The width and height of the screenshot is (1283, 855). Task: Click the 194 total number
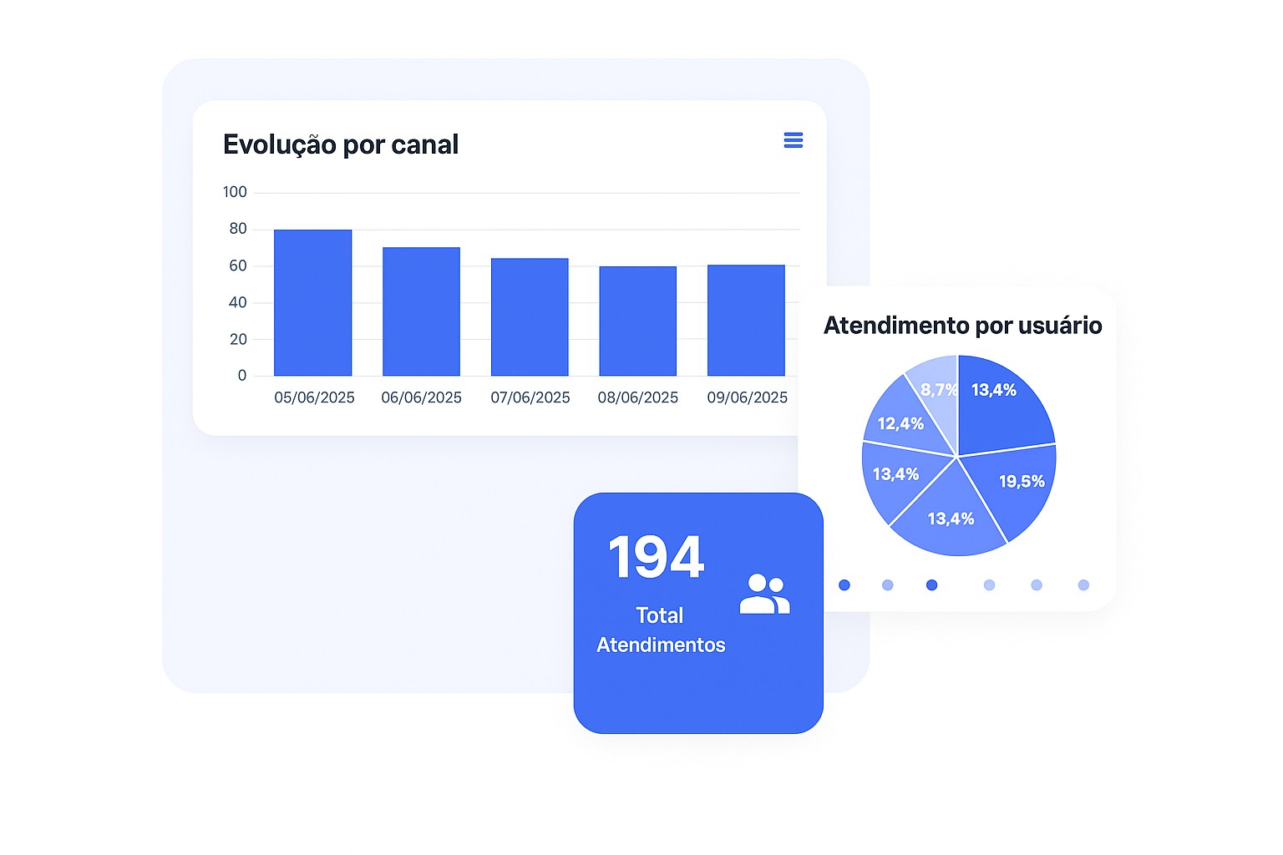[657, 557]
